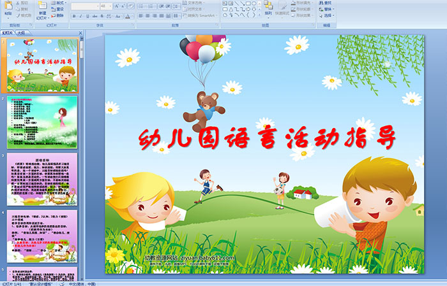Click the Cut (剪切) scissors icon

tap(18, 3)
